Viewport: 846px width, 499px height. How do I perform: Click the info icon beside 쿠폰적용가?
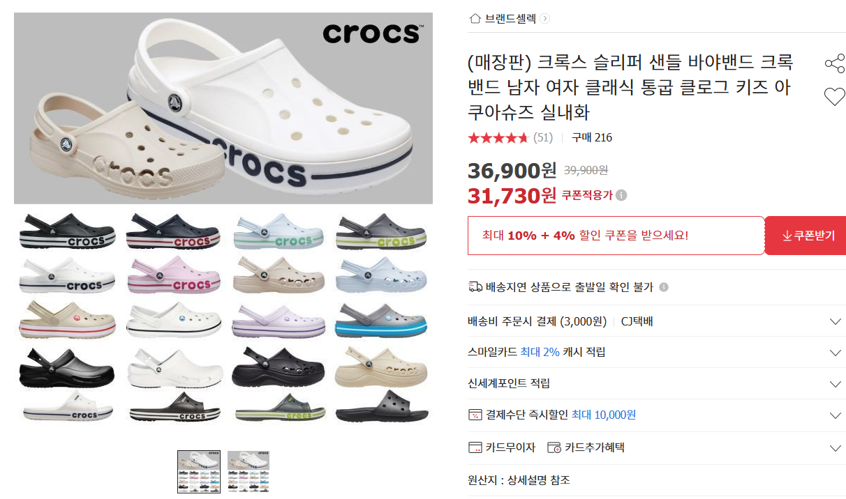pos(621,195)
